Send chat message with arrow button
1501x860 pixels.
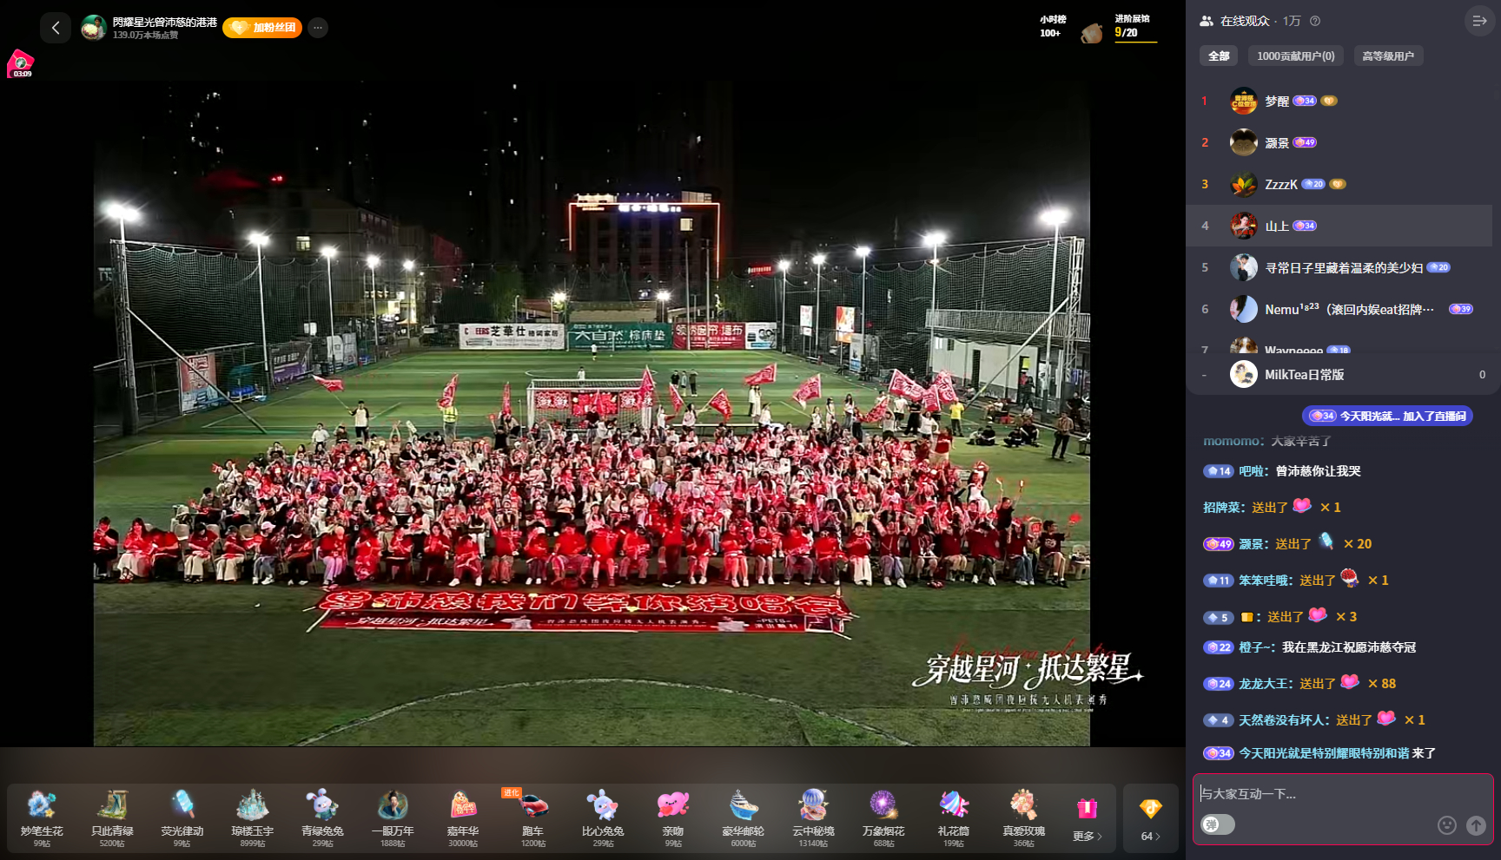coord(1476,825)
